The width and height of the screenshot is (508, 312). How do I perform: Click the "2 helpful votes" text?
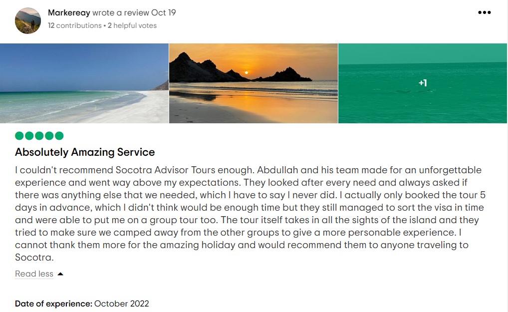132,25
